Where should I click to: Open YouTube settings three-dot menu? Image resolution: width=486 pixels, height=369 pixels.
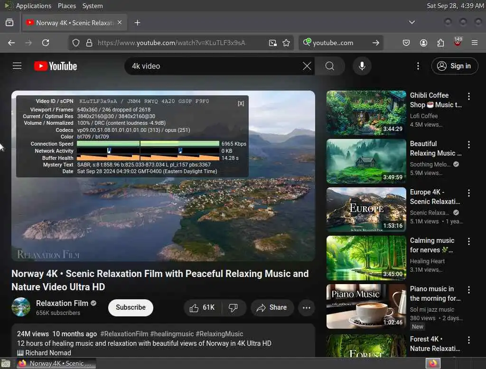click(x=418, y=66)
